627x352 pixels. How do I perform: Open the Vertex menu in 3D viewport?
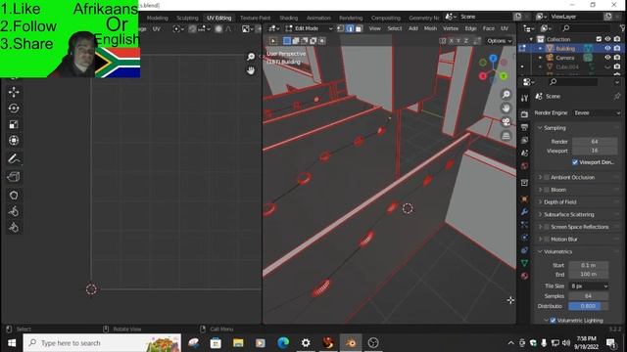[x=451, y=28]
